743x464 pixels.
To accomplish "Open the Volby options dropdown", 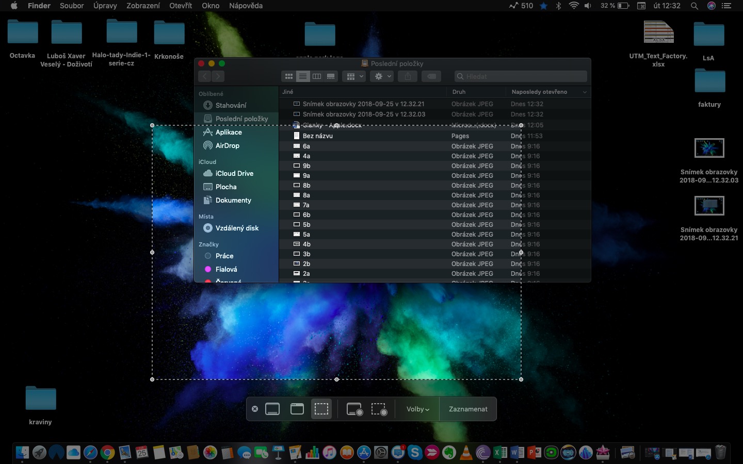I will click(417, 409).
